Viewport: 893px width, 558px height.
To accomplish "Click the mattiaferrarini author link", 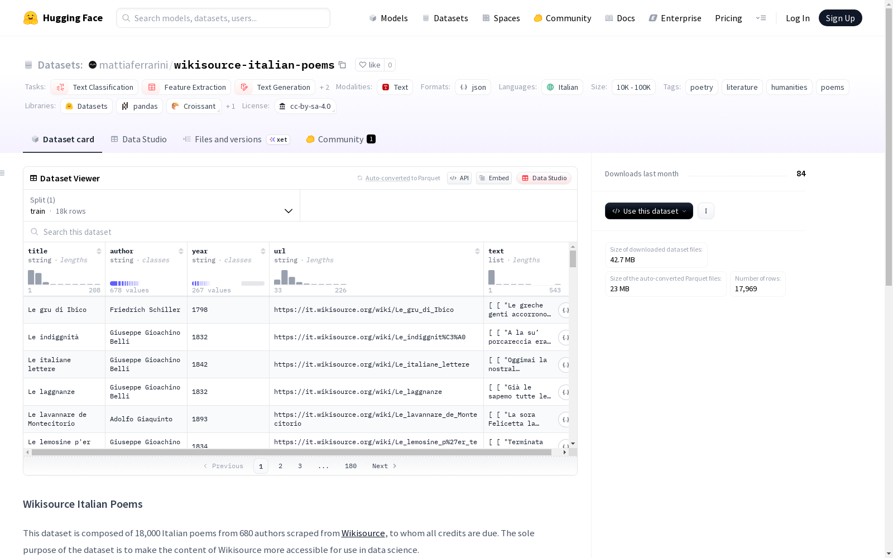I will [133, 65].
